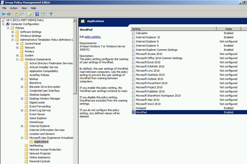Select the Applications tree item
The height and width of the screenshot is (164, 247).
point(41,142)
